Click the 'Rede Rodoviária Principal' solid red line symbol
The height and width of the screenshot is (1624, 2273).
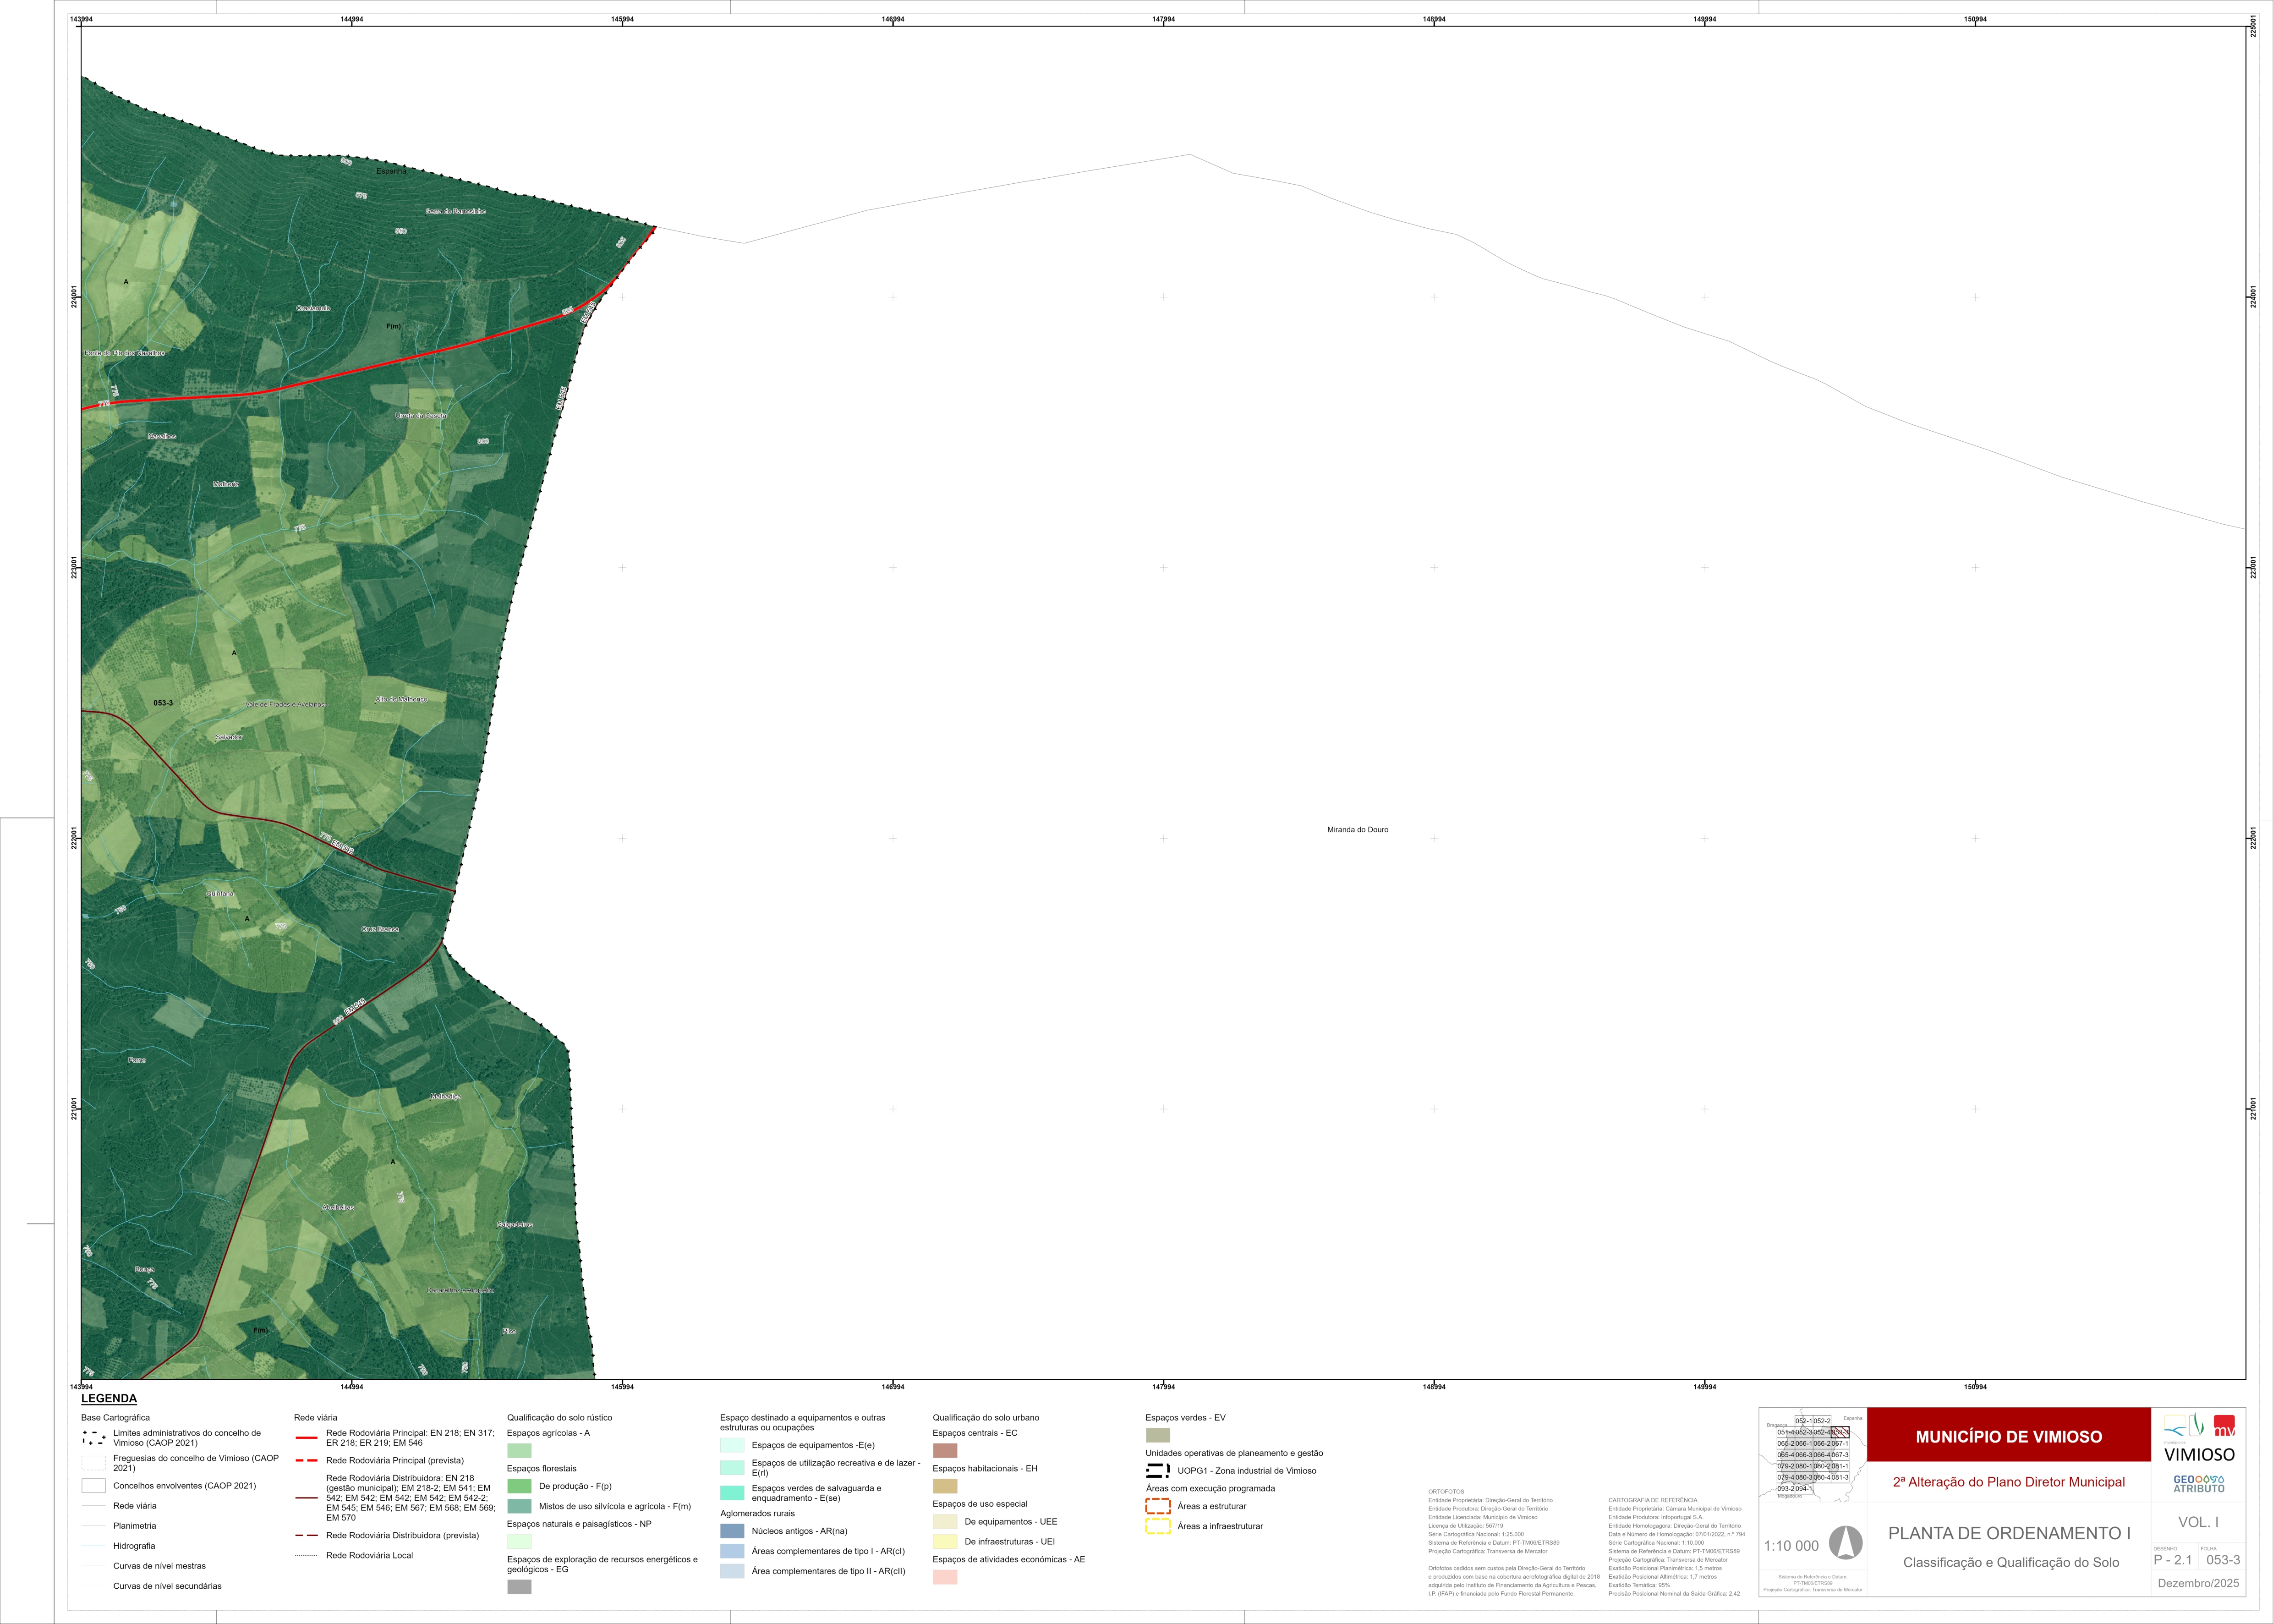pyautogui.click(x=306, y=1438)
